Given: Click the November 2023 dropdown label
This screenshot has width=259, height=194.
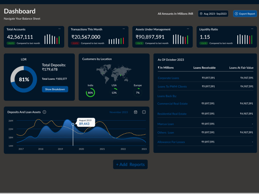Looking at the screenshot, I should pos(119,112).
